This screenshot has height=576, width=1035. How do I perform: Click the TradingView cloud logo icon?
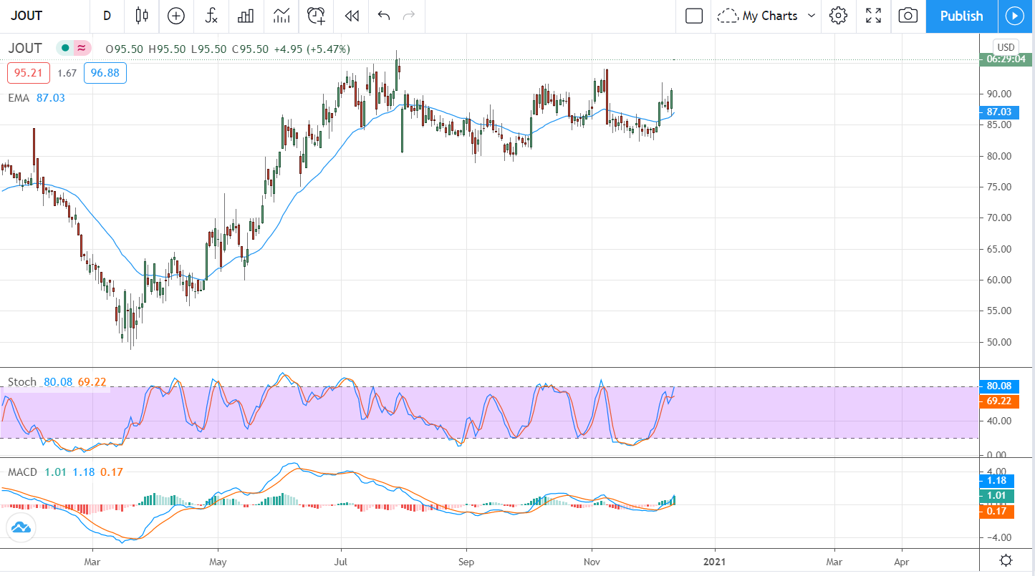(x=20, y=527)
